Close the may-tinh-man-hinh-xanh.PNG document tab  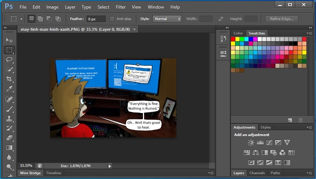click(134, 29)
